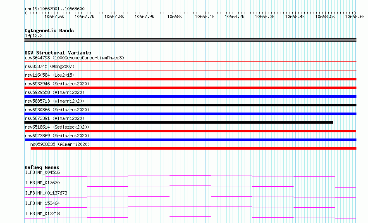Click the magenta line for ILF3|NM_004516
The width and height of the screenshot is (368, 223).
click(190, 176)
